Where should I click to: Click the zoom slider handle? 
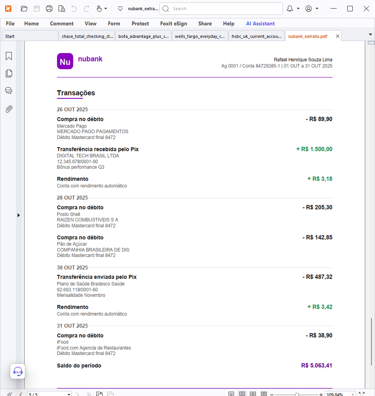tap(297, 394)
